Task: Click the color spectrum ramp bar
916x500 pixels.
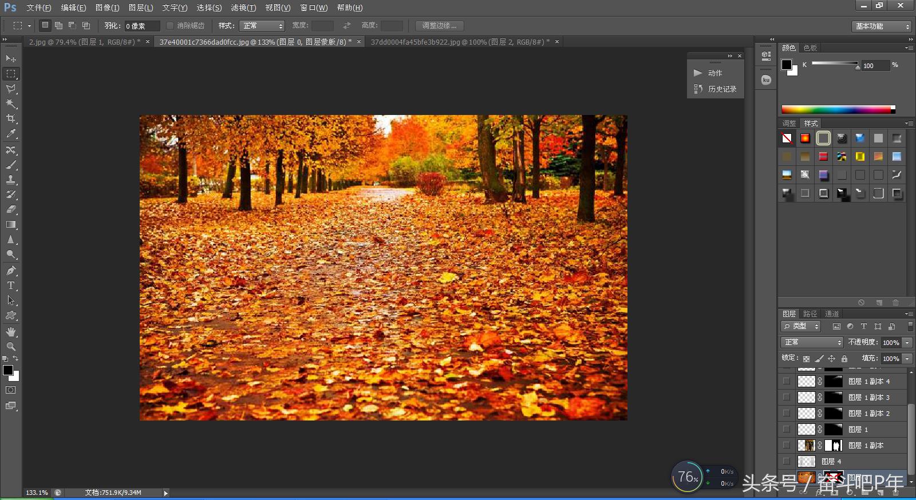Action: (x=836, y=109)
